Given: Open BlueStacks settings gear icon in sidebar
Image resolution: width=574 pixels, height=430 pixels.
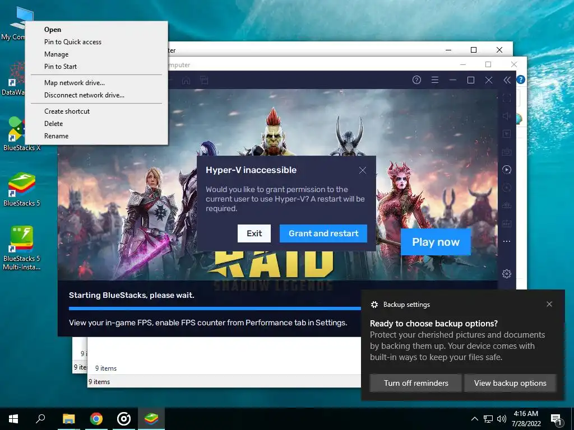Looking at the screenshot, I should pyautogui.click(x=507, y=273).
